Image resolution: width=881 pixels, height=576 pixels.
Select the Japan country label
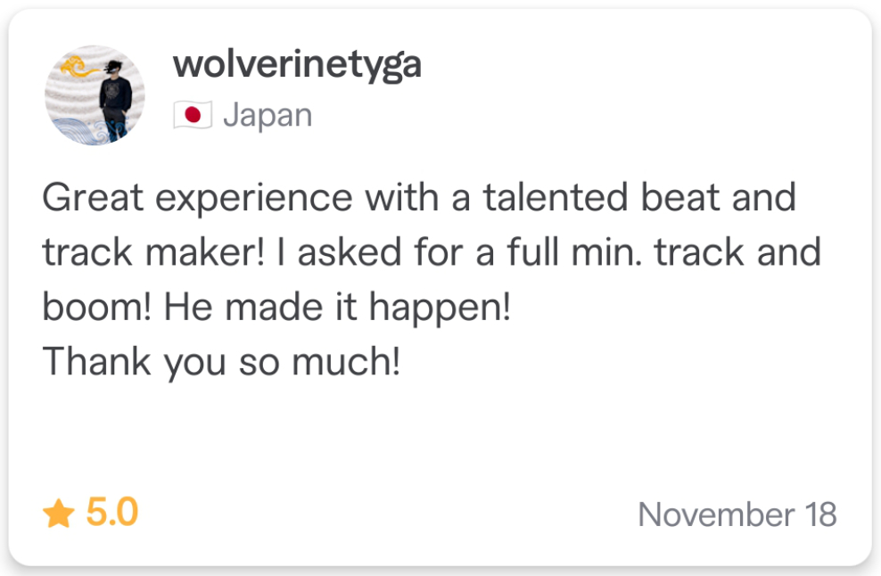click(x=268, y=116)
